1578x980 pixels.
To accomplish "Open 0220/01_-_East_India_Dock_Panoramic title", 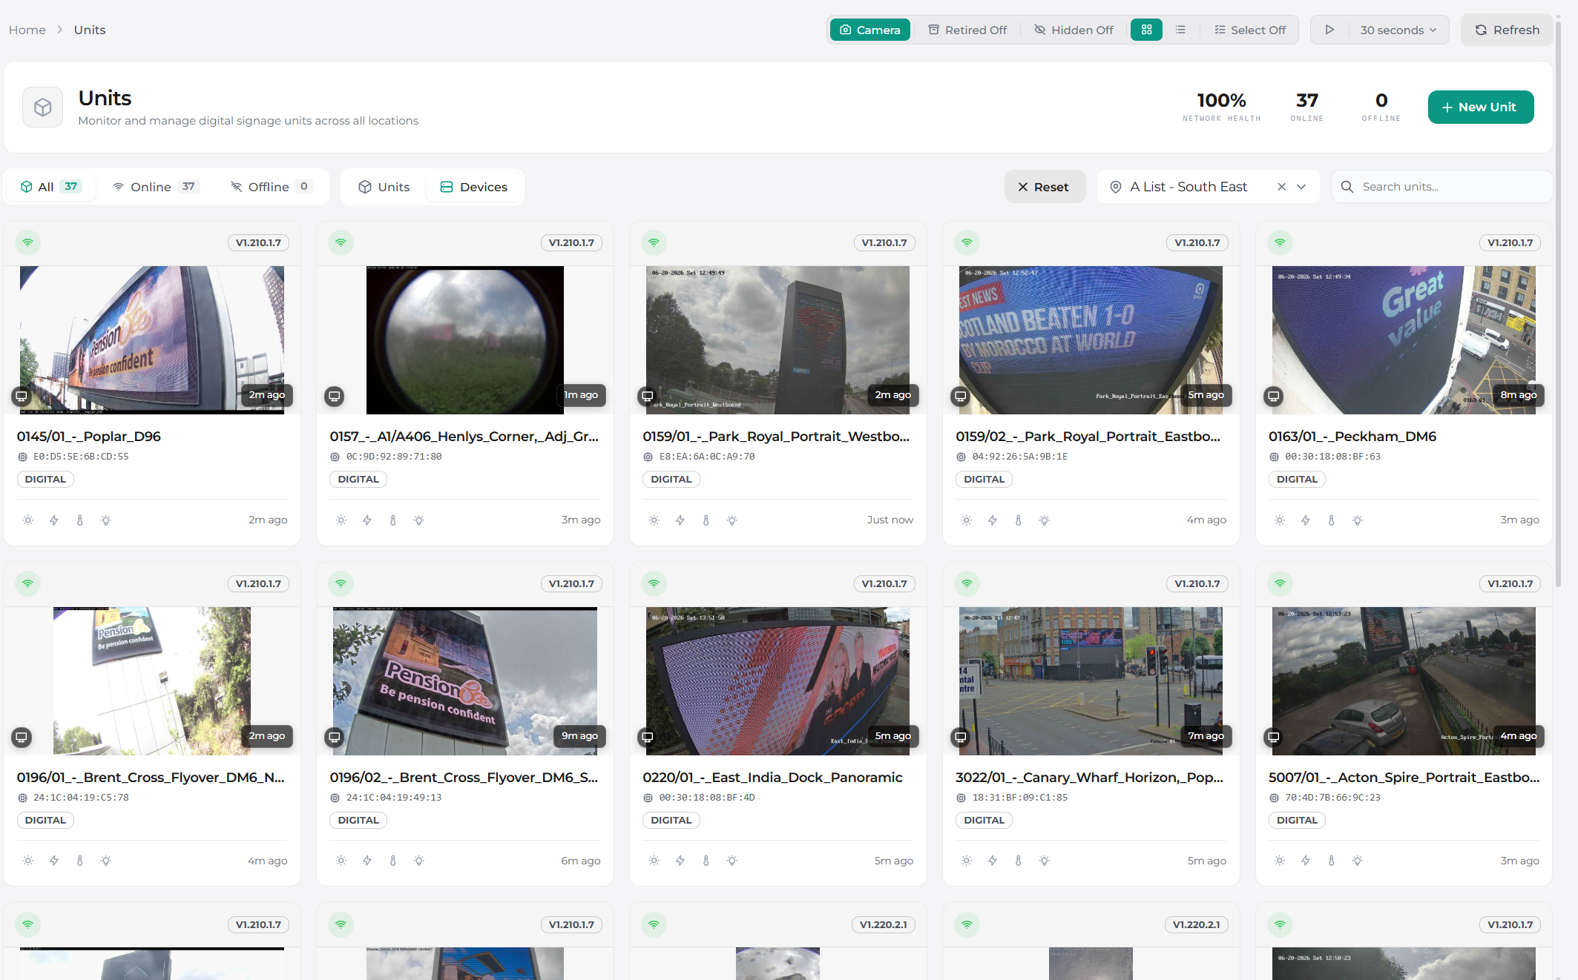I will click(772, 777).
